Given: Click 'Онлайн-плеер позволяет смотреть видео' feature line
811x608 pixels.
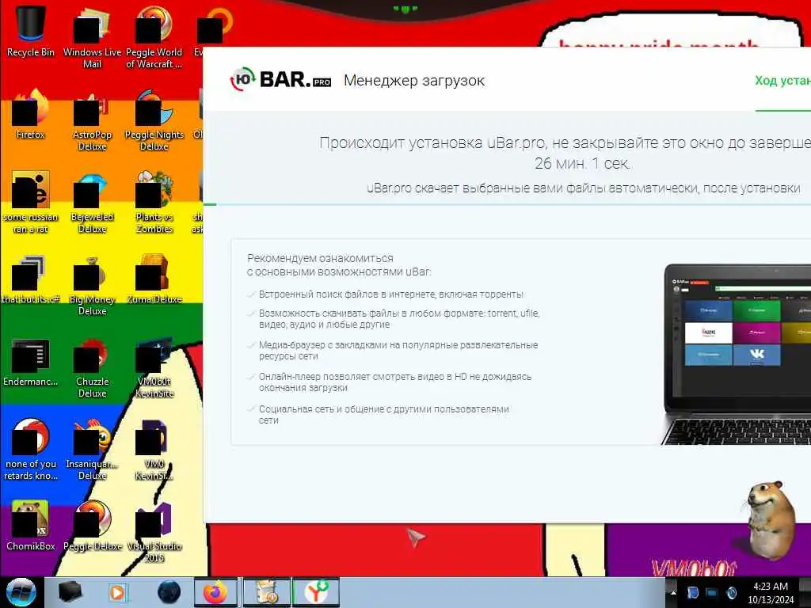Looking at the screenshot, I should coord(395,382).
